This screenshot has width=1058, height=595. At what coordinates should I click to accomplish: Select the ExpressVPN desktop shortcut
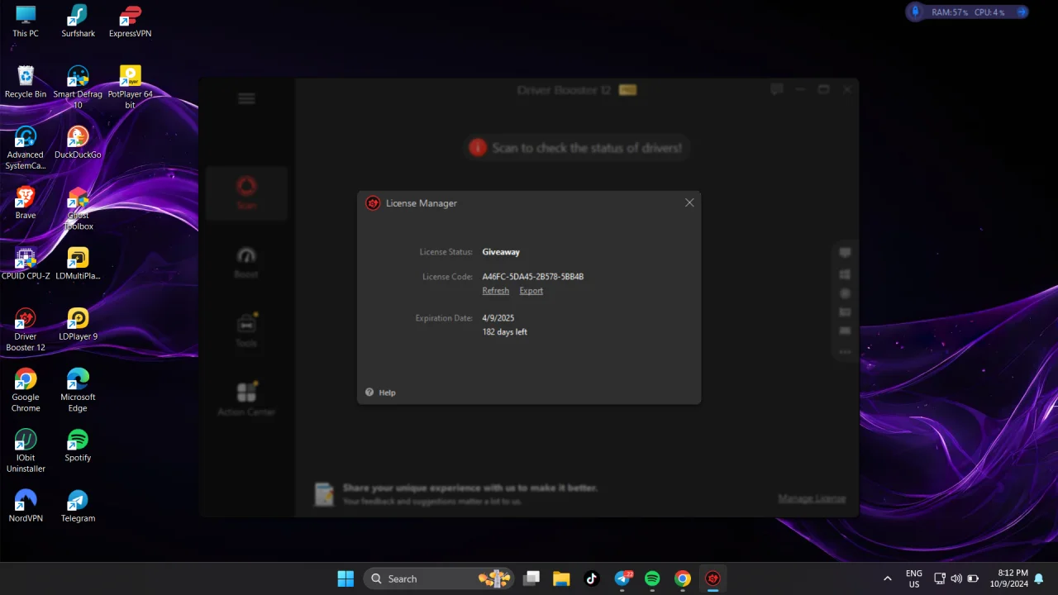point(130,21)
